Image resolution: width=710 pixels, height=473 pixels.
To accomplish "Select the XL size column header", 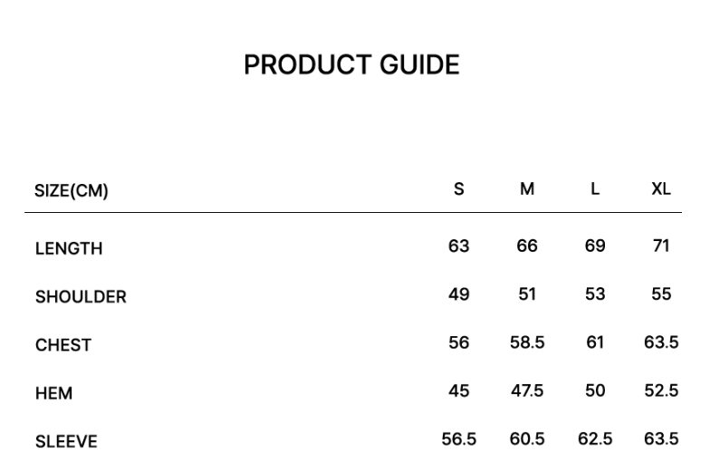I will pyautogui.click(x=661, y=189).
